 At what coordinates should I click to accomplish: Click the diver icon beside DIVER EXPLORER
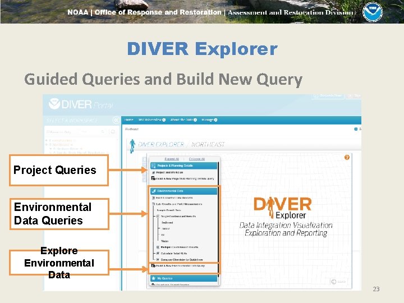[x=132, y=146]
